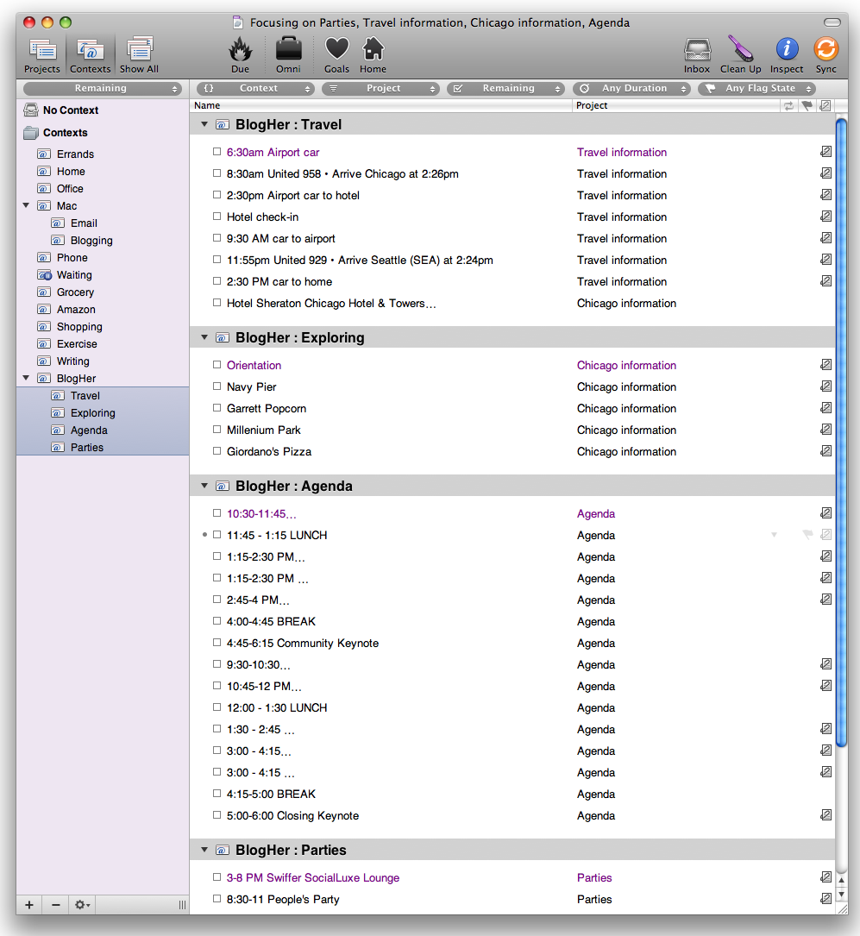Click the Show All toolbar icon
This screenshot has height=936, width=860.
click(x=139, y=55)
